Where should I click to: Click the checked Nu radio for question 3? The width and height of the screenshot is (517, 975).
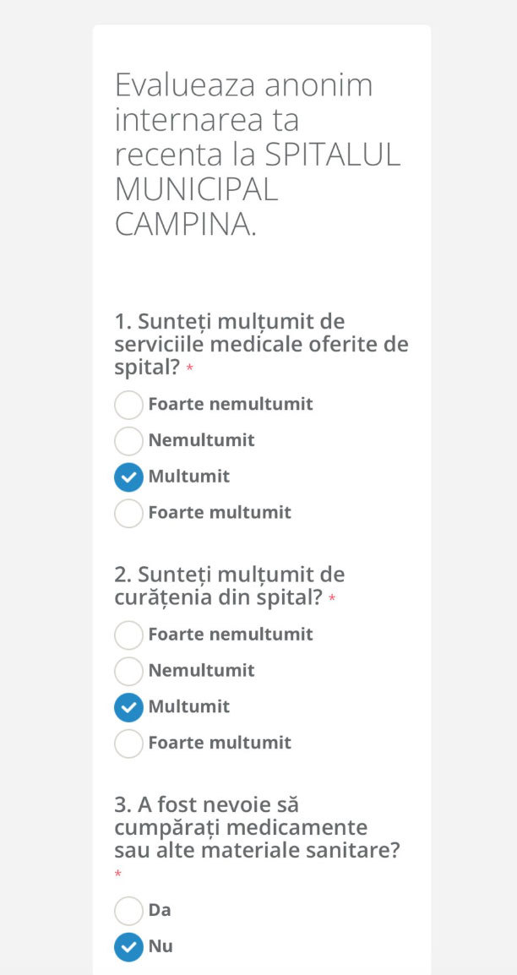(128, 947)
